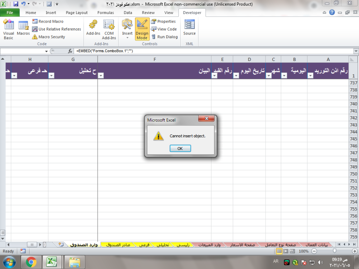Open the Visual Basic editor

[9, 29]
